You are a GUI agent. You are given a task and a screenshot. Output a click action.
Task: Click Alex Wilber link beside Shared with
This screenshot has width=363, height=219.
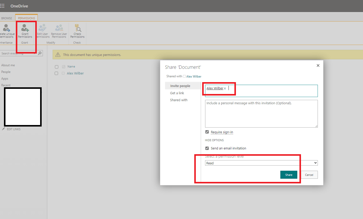(194, 76)
